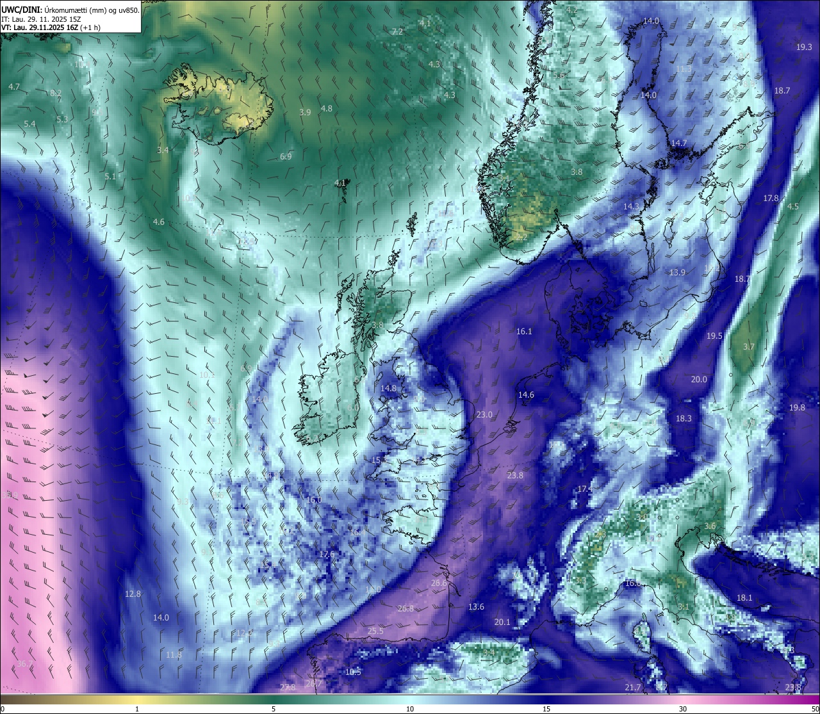The height and width of the screenshot is (714, 820).
Task: Select the 17.6 value label
Action: pos(327,554)
